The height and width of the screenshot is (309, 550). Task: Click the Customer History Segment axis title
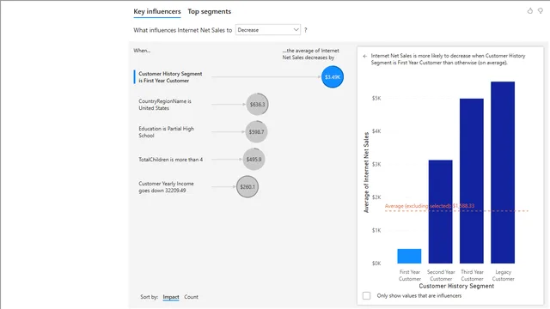pos(456,286)
